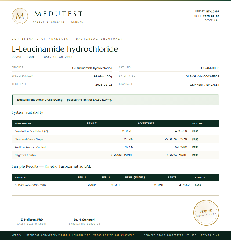Select the correlation result 0.9931
The width and height of the screenshot is (231, 248).
tap(127, 131)
